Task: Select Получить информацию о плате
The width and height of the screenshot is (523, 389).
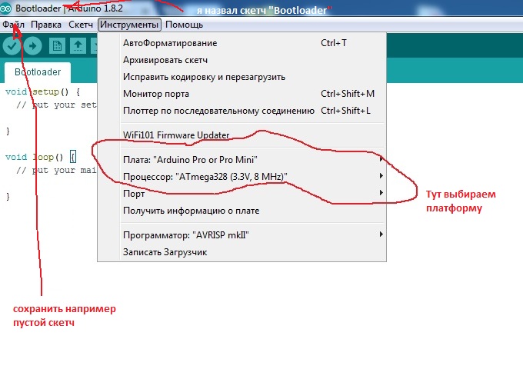Action: pyautogui.click(x=242, y=211)
